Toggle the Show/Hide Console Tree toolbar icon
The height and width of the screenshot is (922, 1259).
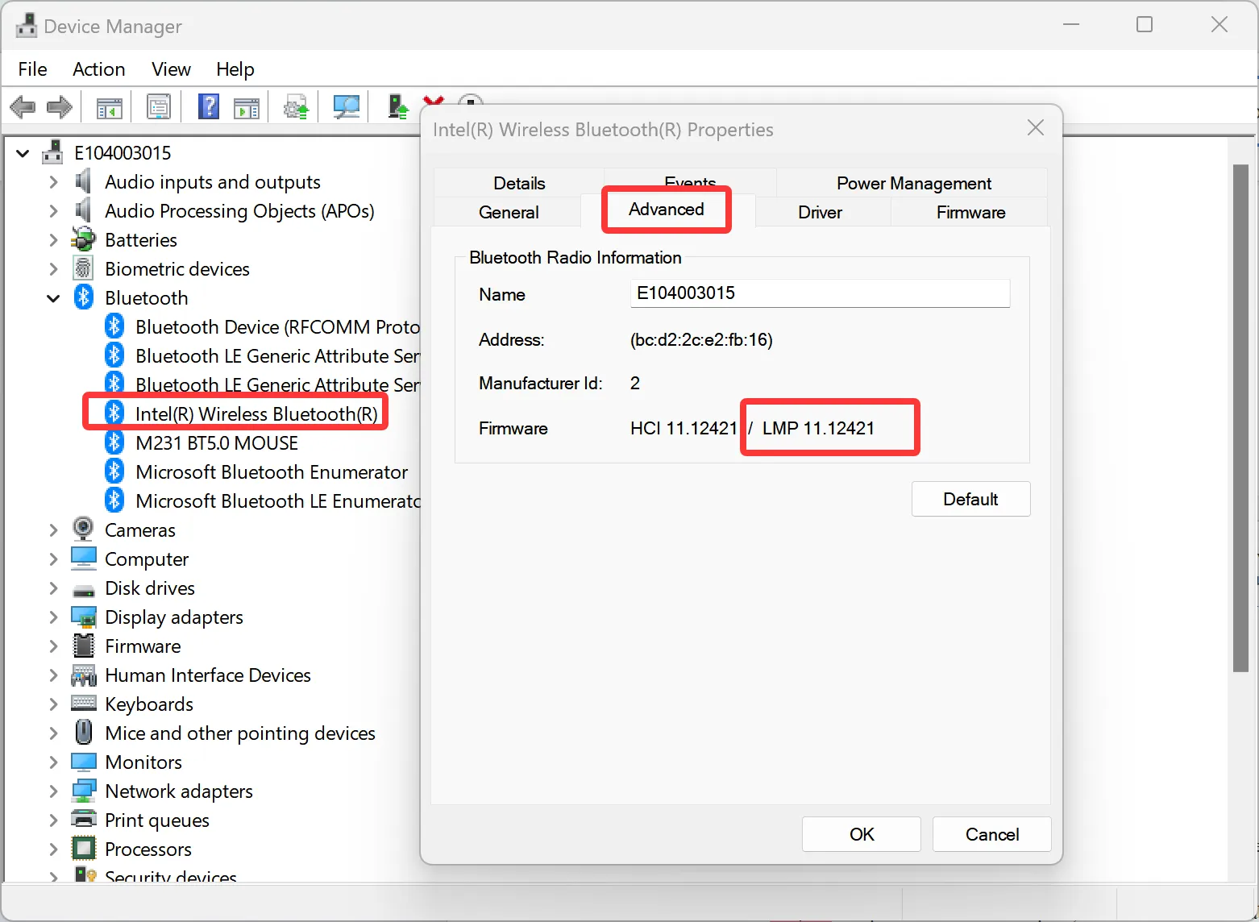(110, 106)
